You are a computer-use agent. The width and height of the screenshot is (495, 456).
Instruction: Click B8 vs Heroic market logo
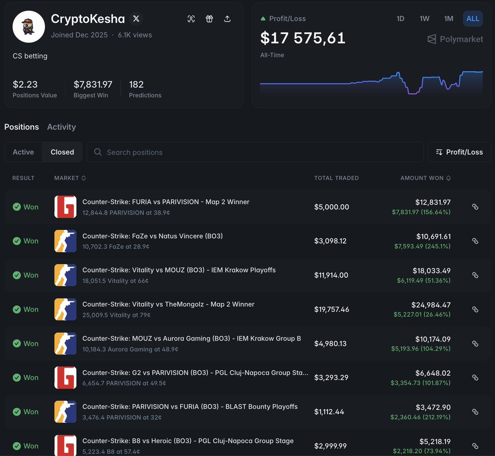(x=65, y=445)
